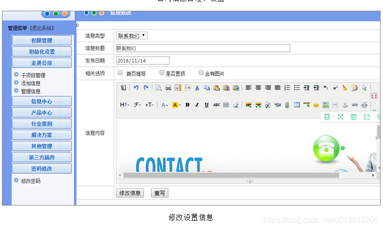383x229 pixels.
Task: Open the highlight background color picker
Action: point(177,105)
